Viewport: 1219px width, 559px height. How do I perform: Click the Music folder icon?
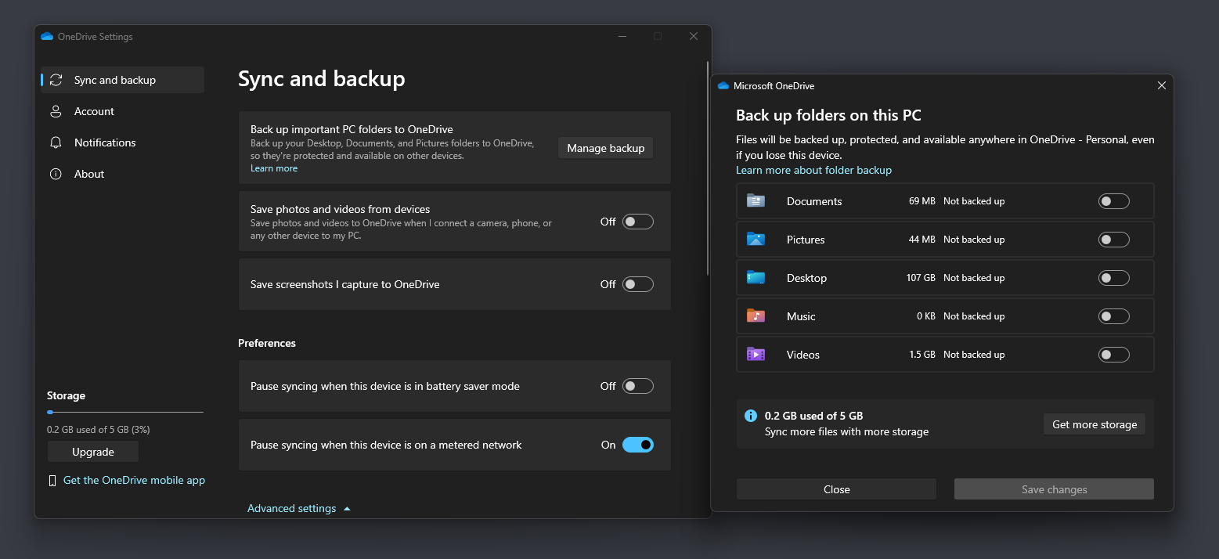[x=756, y=316]
